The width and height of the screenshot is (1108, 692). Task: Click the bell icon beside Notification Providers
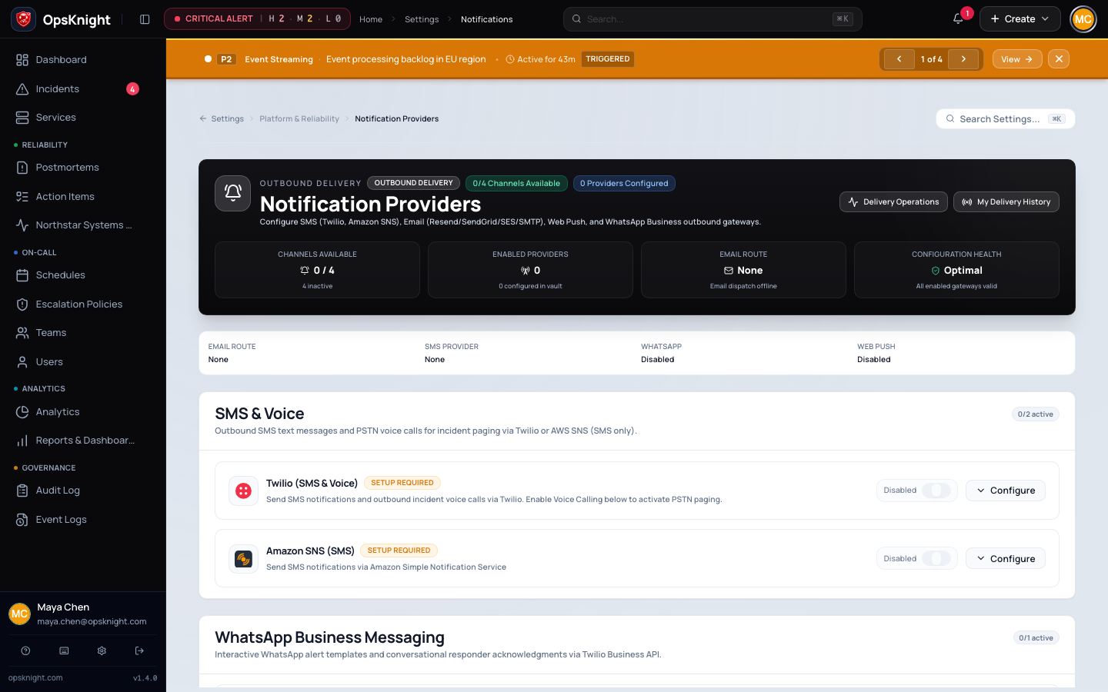232,193
